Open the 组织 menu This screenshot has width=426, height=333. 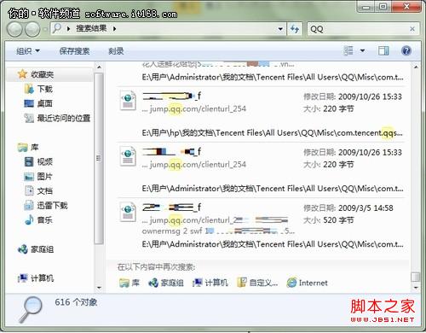click(x=28, y=51)
